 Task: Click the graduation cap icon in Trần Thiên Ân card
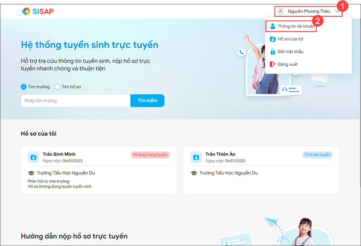(194, 173)
